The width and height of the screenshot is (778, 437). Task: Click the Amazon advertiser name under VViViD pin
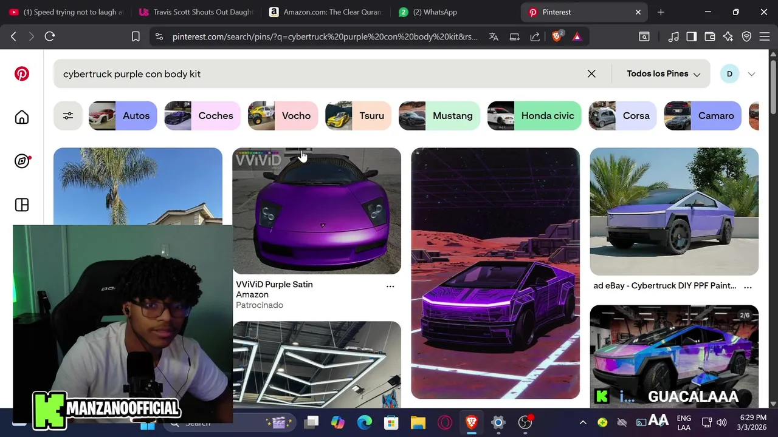(x=252, y=294)
